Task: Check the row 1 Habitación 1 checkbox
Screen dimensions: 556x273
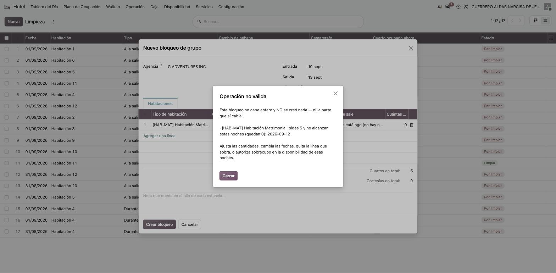Action: coord(6,49)
